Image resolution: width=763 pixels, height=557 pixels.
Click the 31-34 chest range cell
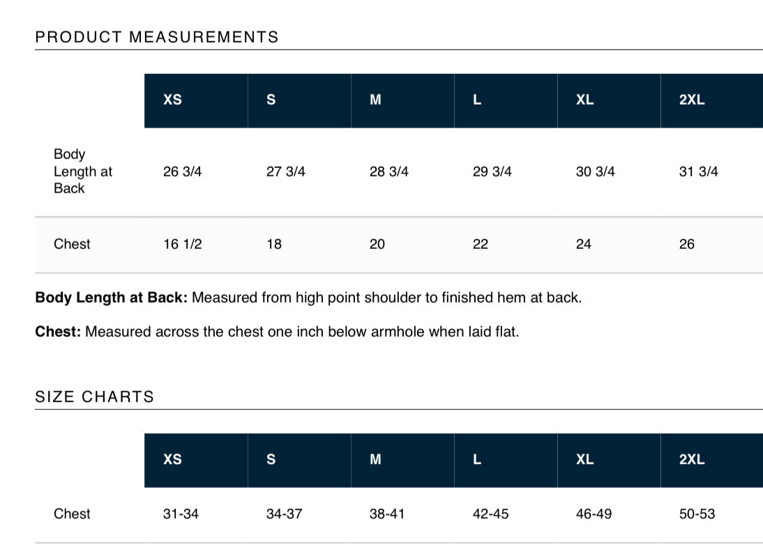point(181,514)
